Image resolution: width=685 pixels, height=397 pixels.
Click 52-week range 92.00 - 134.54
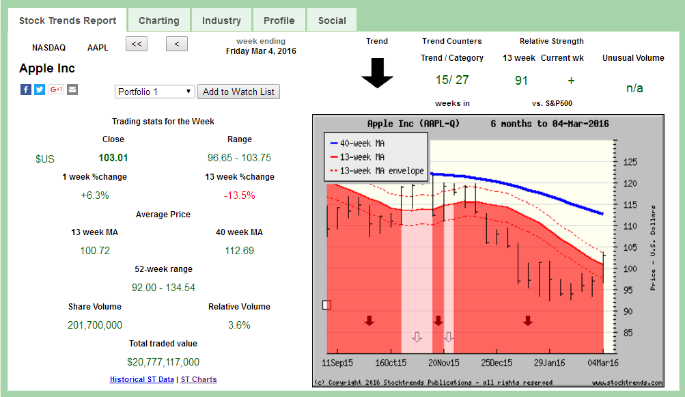click(163, 288)
